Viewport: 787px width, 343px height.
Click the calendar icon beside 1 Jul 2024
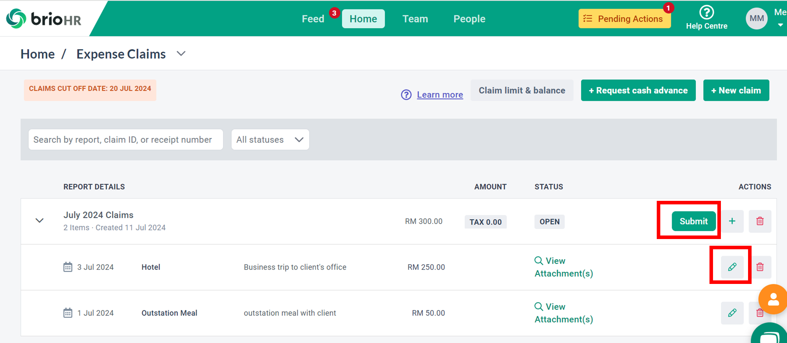pyautogui.click(x=68, y=313)
